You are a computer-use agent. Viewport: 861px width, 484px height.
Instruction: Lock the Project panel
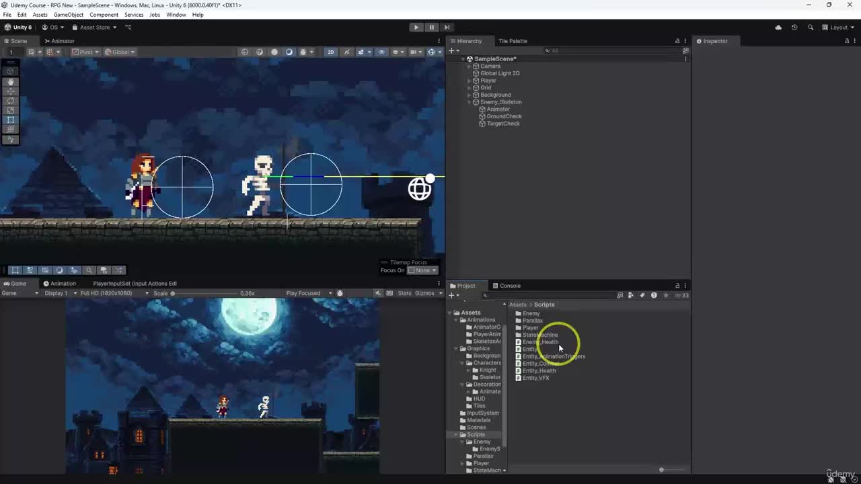pos(677,286)
